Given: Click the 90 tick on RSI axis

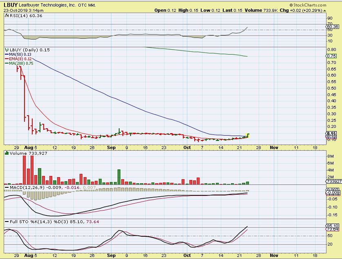Looking at the screenshot, I should coord(330,18).
